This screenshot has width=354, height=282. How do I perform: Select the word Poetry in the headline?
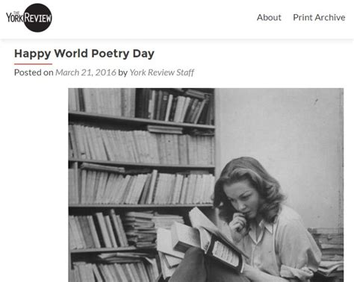coord(110,54)
